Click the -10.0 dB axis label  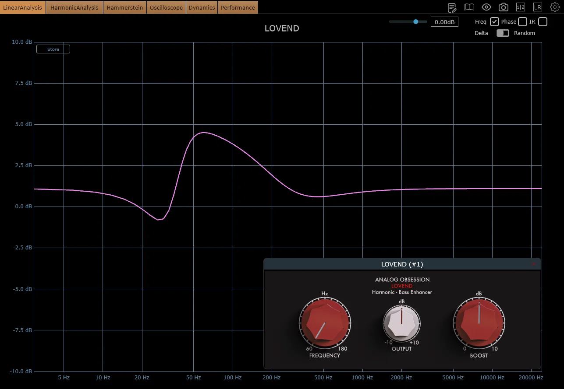21,371
